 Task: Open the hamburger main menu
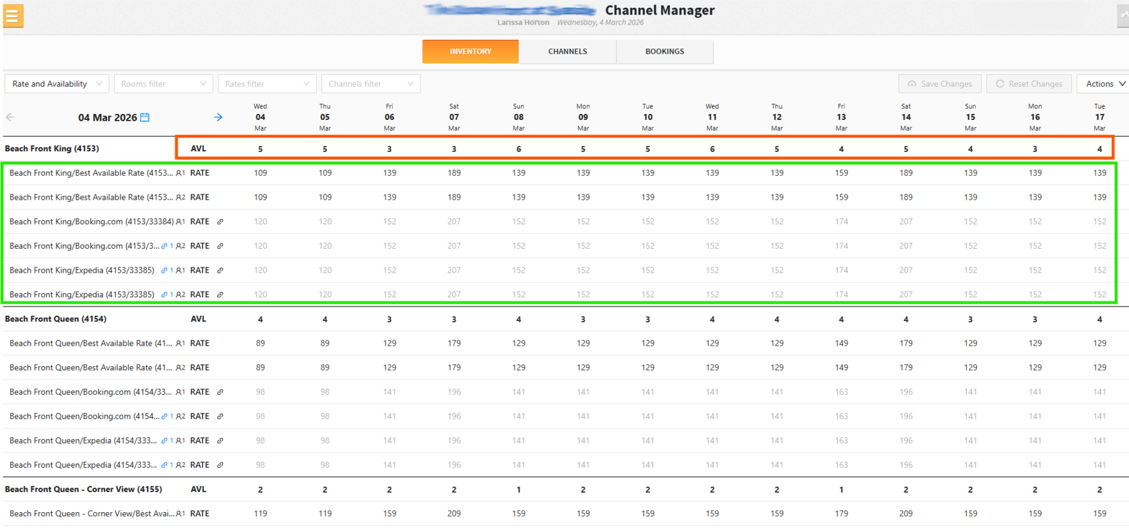click(x=13, y=16)
